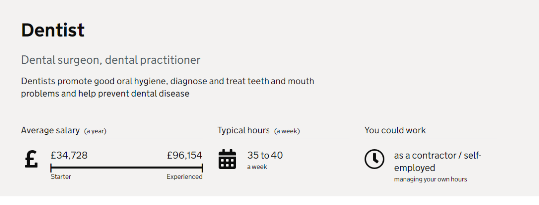Click the clock icon beside contractor text
The width and height of the screenshot is (539, 205).
tap(374, 159)
